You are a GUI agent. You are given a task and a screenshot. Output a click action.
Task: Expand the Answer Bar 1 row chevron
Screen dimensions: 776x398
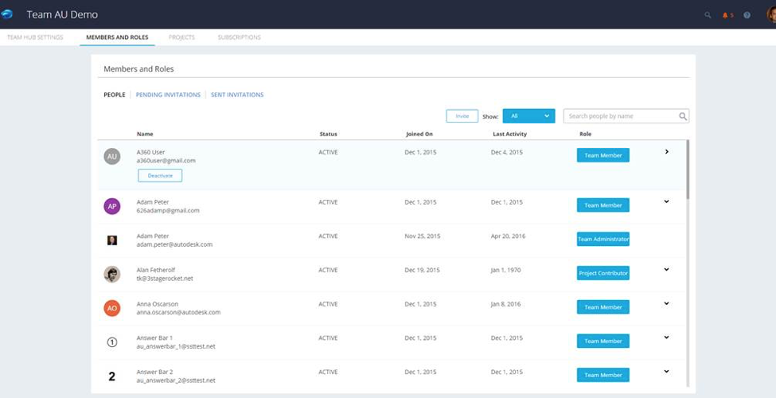[667, 338]
